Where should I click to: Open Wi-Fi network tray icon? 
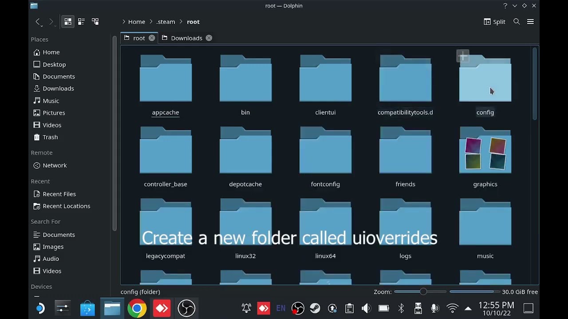pyautogui.click(x=452, y=308)
